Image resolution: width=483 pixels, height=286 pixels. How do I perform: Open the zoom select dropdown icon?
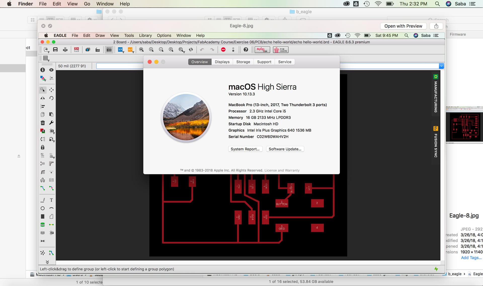point(181,50)
